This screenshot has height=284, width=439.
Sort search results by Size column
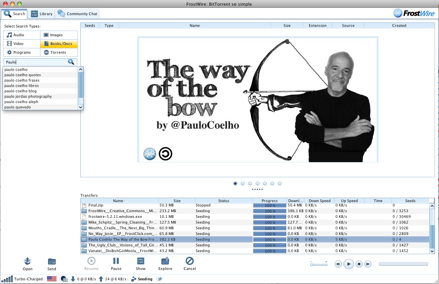[287, 26]
